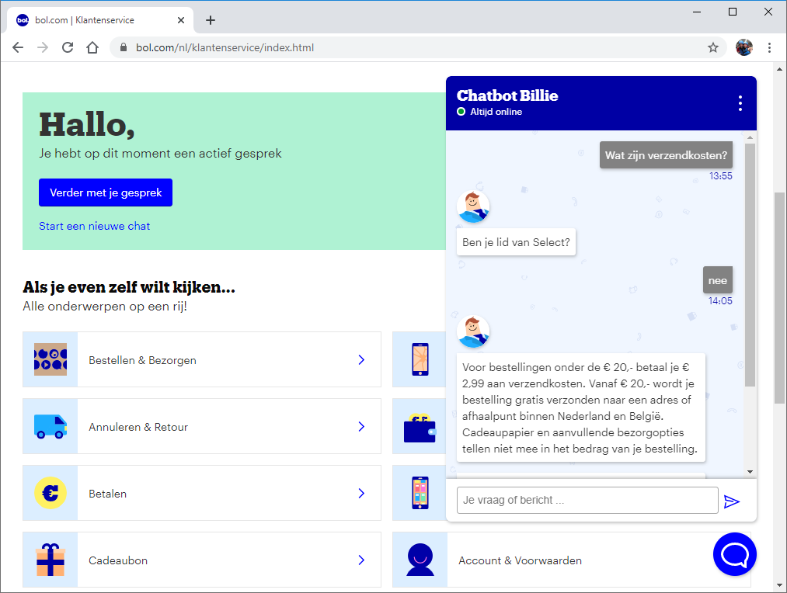Select the bol.com Klantenservice tab
This screenshot has height=593, width=787.
click(x=100, y=20)
